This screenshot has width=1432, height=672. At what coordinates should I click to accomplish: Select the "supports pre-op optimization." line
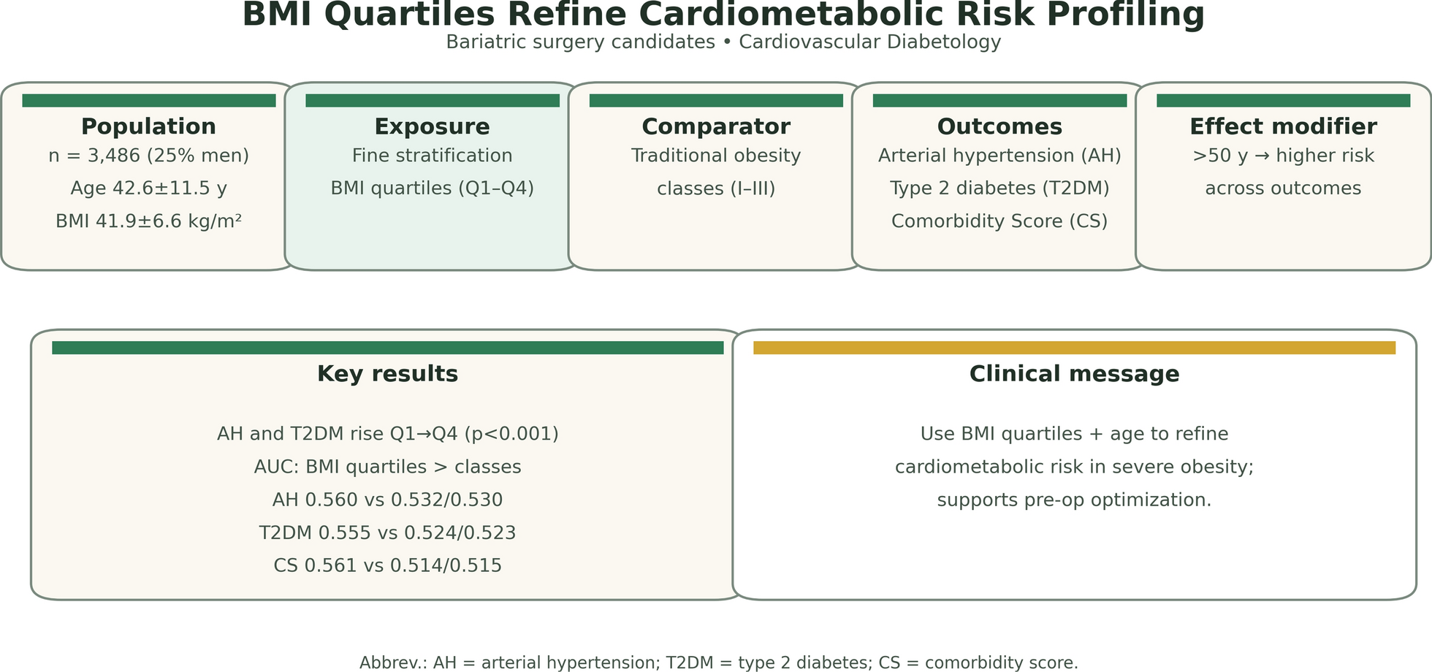coord(1074,500)
